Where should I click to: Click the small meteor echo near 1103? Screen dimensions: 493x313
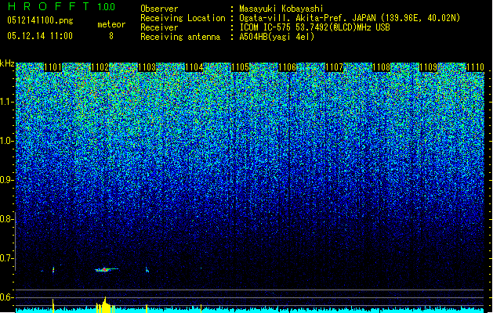pyautogui.click(x=147, y=270)
